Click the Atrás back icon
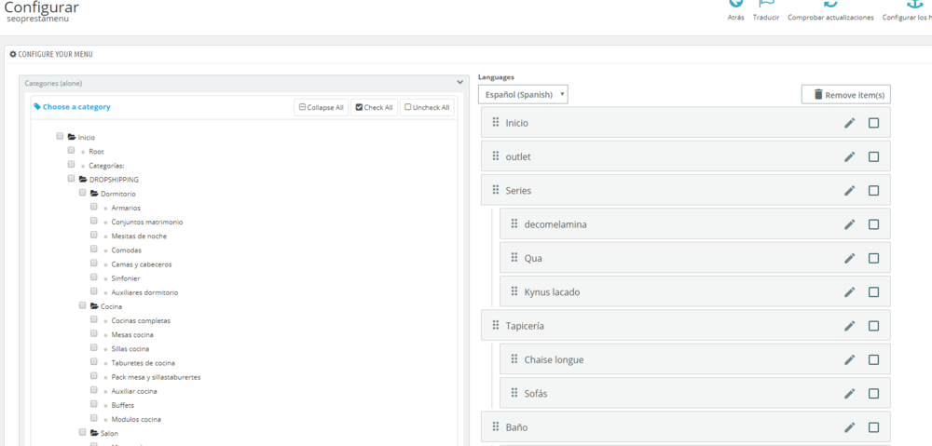 [x=736, y=4]
